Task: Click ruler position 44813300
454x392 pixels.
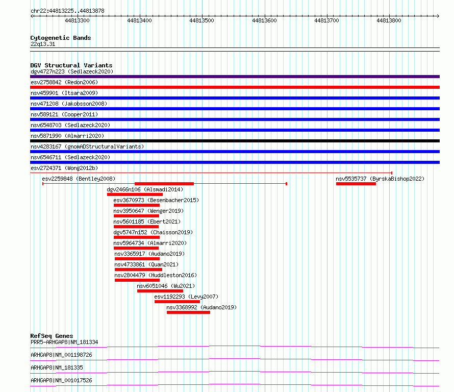Action: point(77,20)
